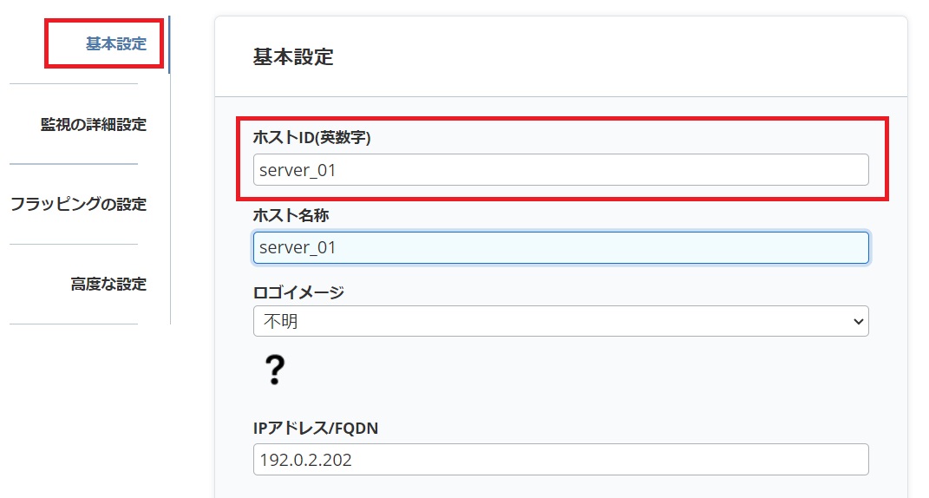
Task: Click the divider line below フラッピングの設定
Action: click(74, 244)
